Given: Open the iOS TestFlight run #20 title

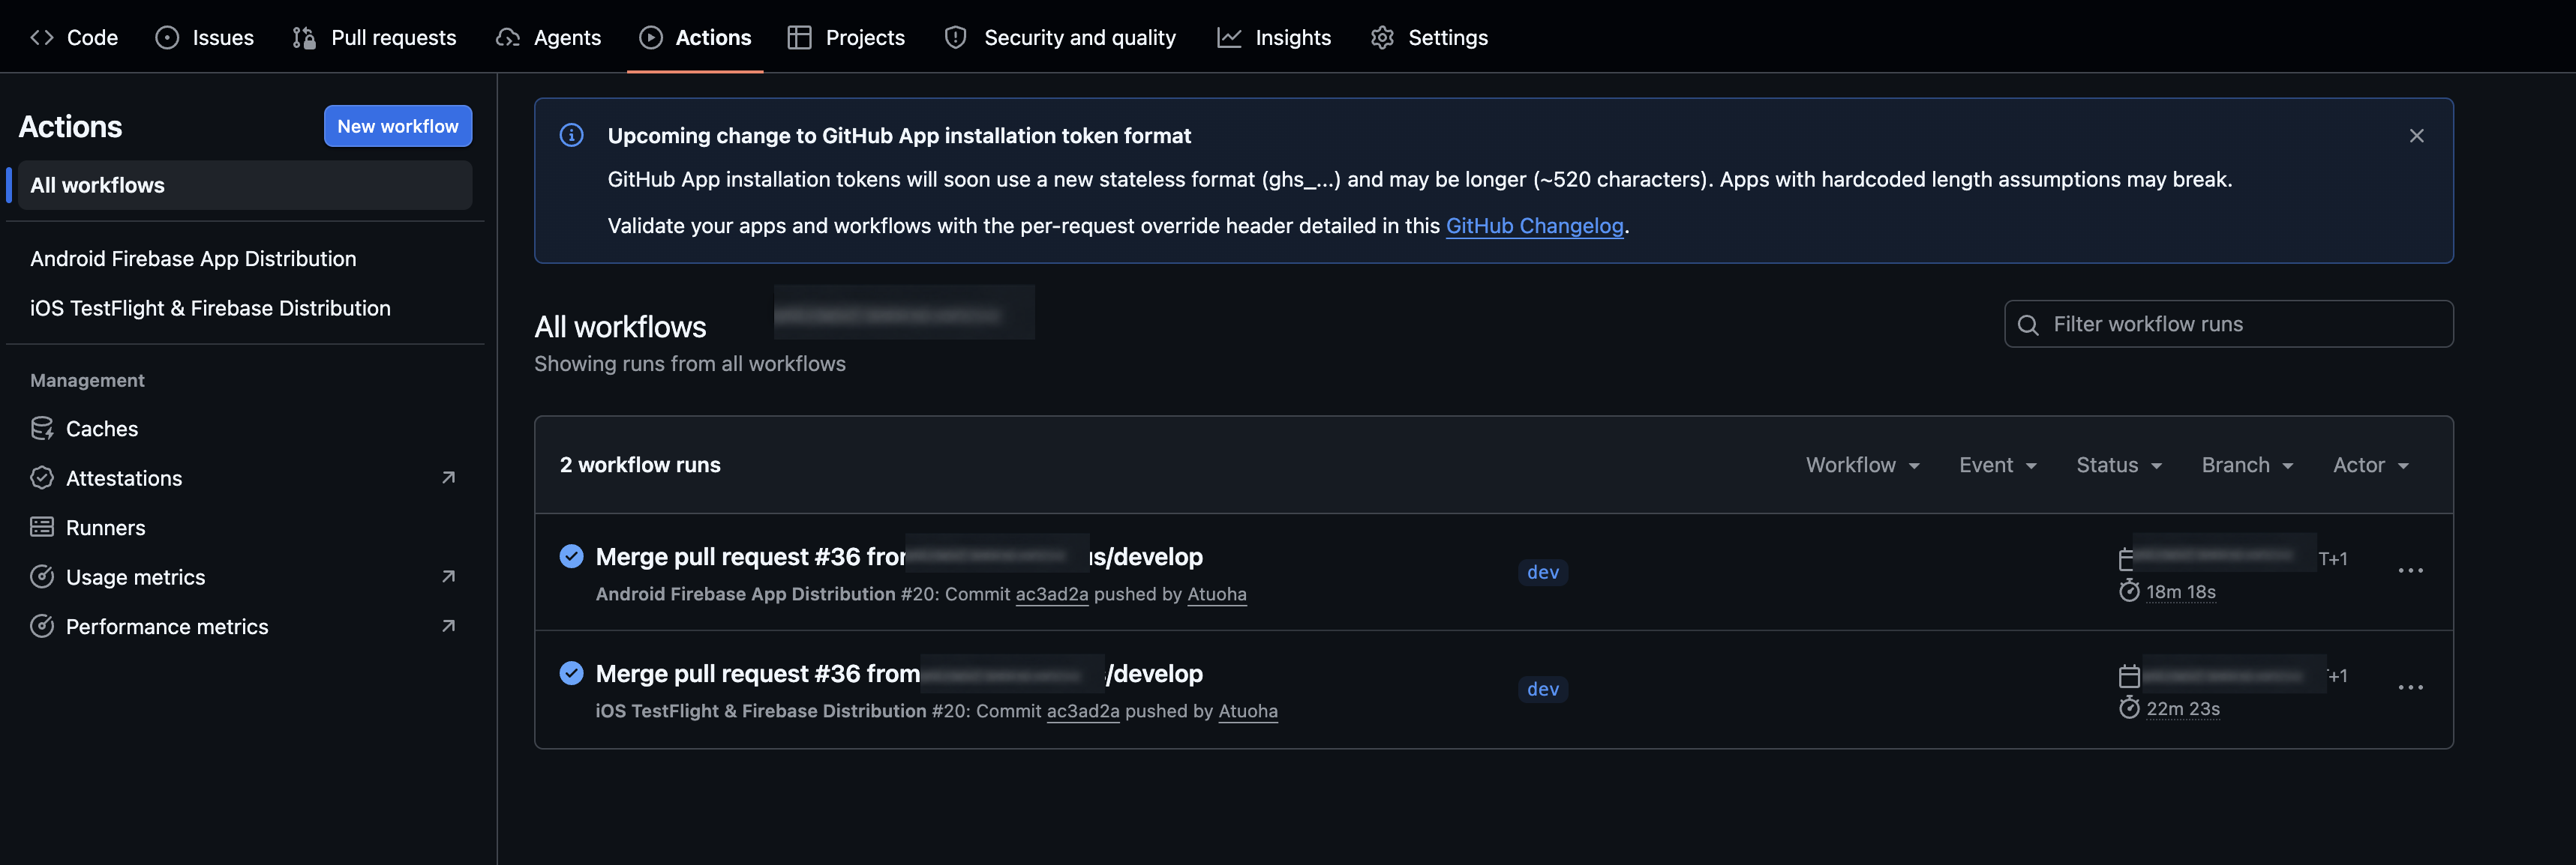Looking at the screenshot, I should [899, 673].
